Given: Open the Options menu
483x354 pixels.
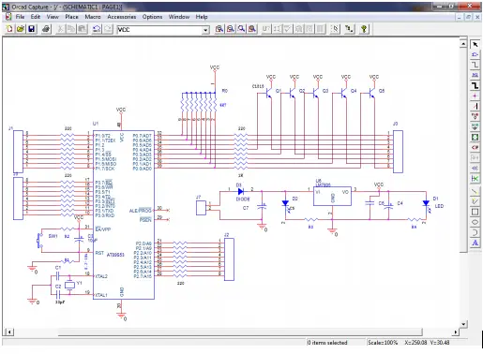Looking at the screenshot, I should (x=152, y=17).
